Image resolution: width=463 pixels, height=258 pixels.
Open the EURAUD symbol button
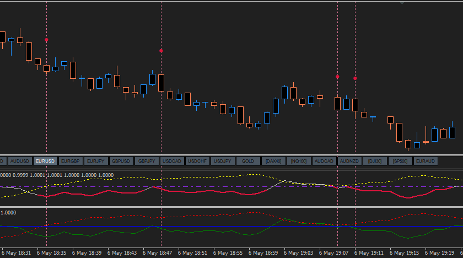pos(426,161)
